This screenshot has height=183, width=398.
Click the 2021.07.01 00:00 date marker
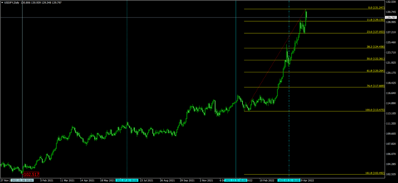[127, 181]
